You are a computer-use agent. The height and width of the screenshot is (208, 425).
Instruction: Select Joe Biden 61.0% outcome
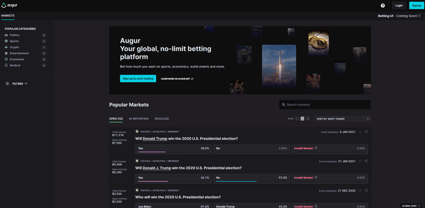(x=174, y=206)
